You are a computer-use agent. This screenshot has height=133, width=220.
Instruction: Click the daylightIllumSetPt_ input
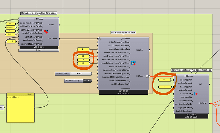coord(184,104)
